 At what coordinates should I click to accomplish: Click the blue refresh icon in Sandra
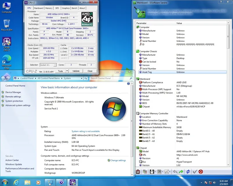coord(188,172)
